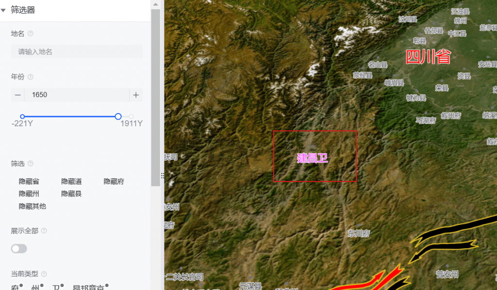Focus the 请输入地名 place name field
Image resolution: width=497 pixels, height=290 pixels.
pos(77,51)
